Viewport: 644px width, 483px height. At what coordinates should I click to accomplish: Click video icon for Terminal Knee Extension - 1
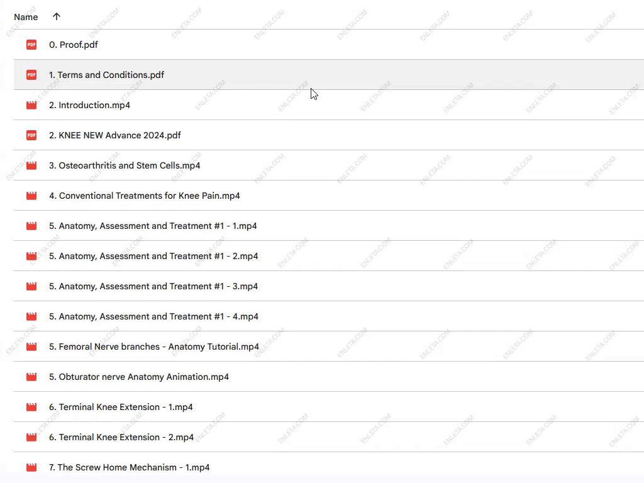tap(31, 407)
